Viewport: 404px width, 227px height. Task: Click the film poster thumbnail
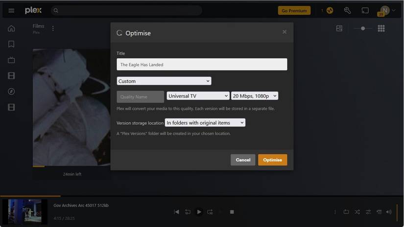pos(71,107)
